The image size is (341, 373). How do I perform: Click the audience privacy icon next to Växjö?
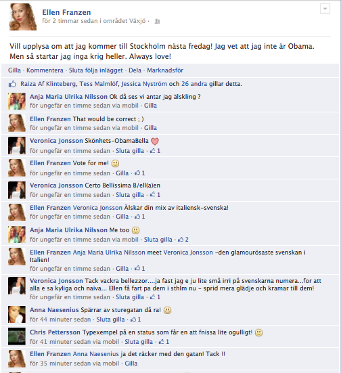157,22
